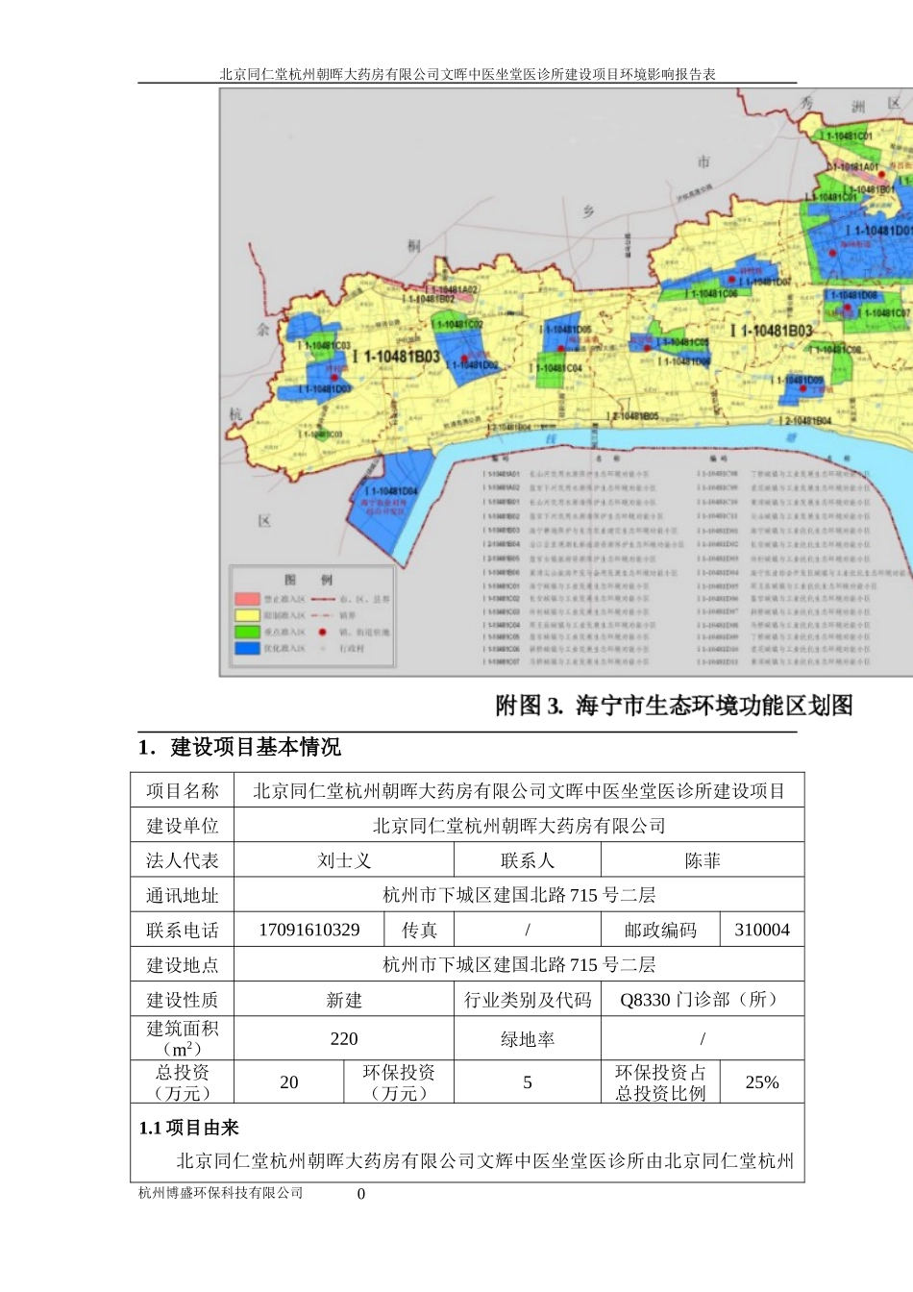Screen dimensions: 913x1292
Task: Click the slash value in the 绿地率 row
Action: [x=703, y=1039]
